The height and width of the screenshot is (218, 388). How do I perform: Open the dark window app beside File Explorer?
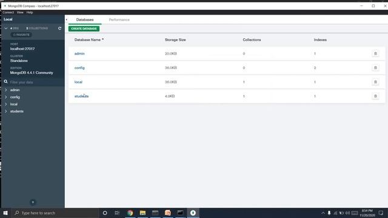pyautogui.click(x=155, y=213)
